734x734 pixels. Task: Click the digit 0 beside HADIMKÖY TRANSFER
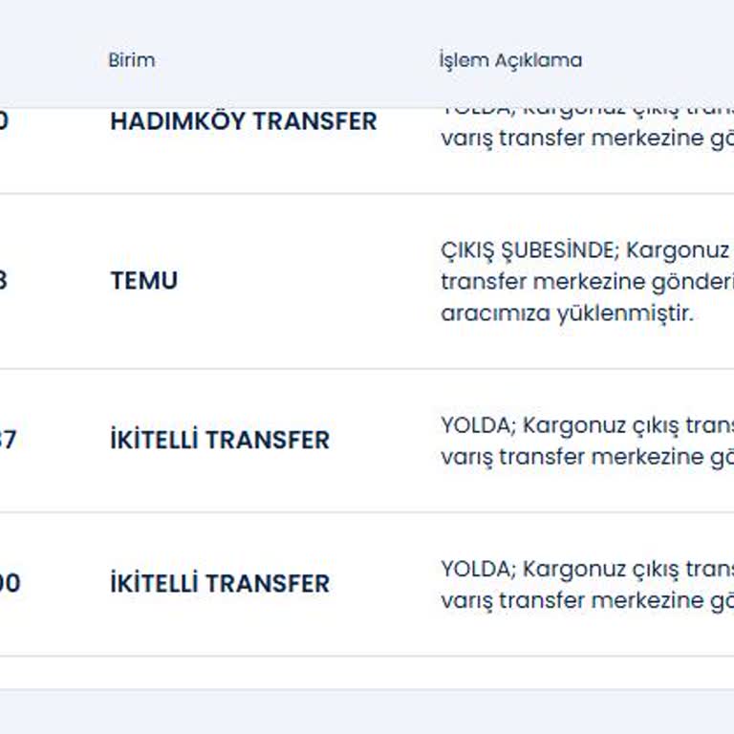[4, 121]
